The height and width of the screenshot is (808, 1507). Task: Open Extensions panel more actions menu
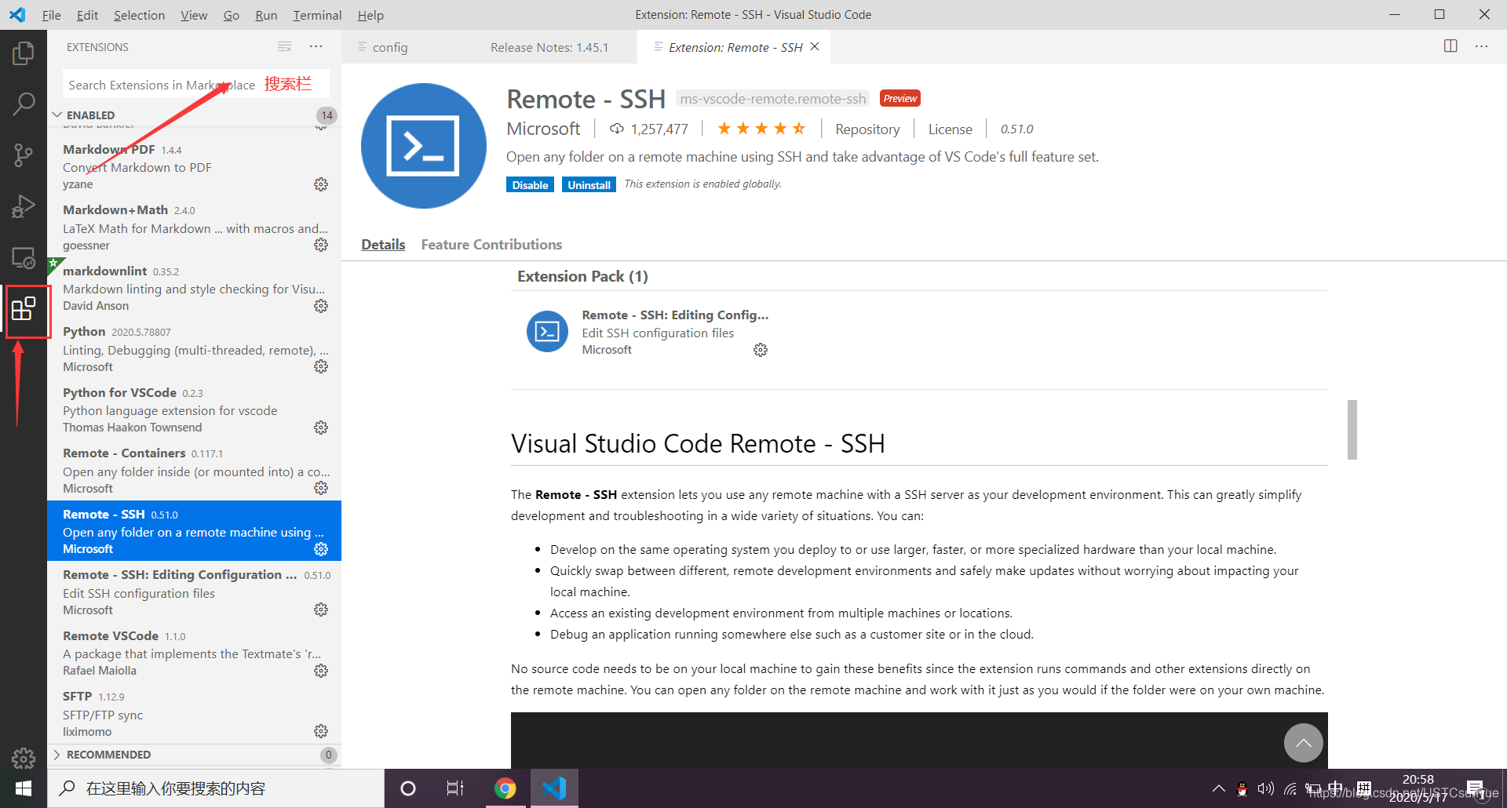click(316, 47)
